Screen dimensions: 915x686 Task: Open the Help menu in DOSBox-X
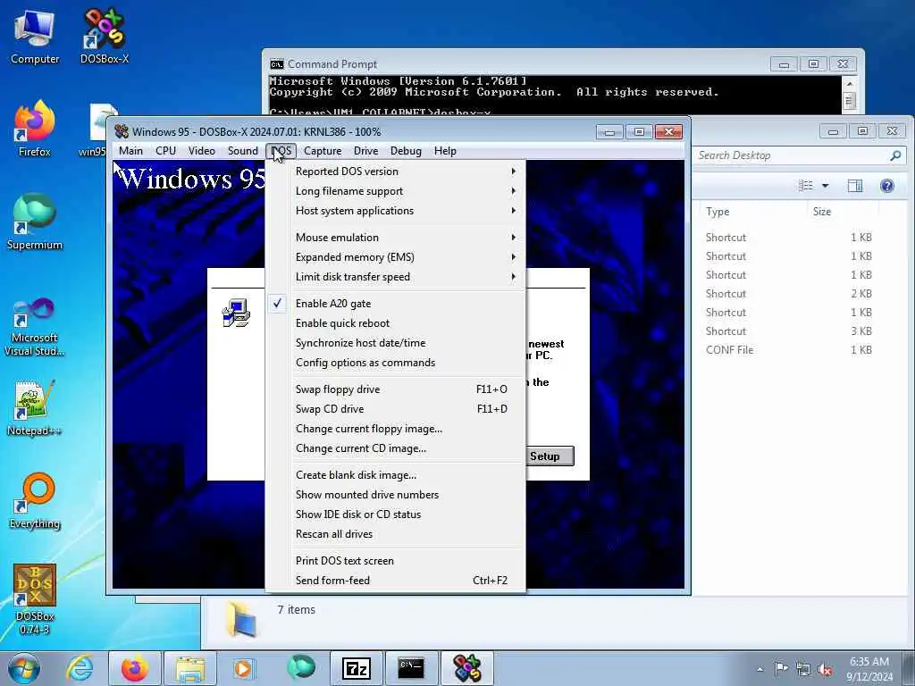445,151
